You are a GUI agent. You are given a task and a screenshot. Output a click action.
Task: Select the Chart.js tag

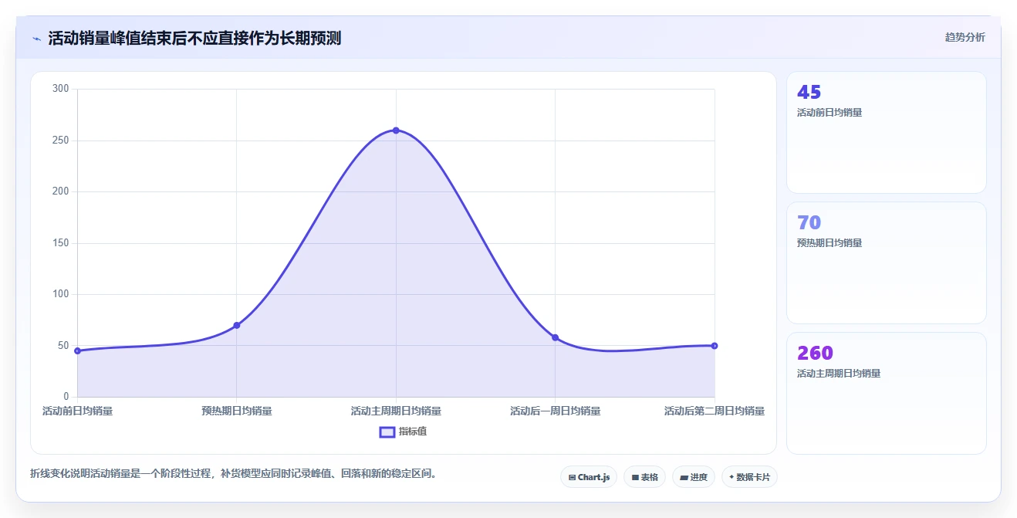(x=589, y=477)
